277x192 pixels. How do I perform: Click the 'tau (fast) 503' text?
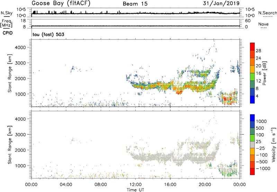click(48, 34)
